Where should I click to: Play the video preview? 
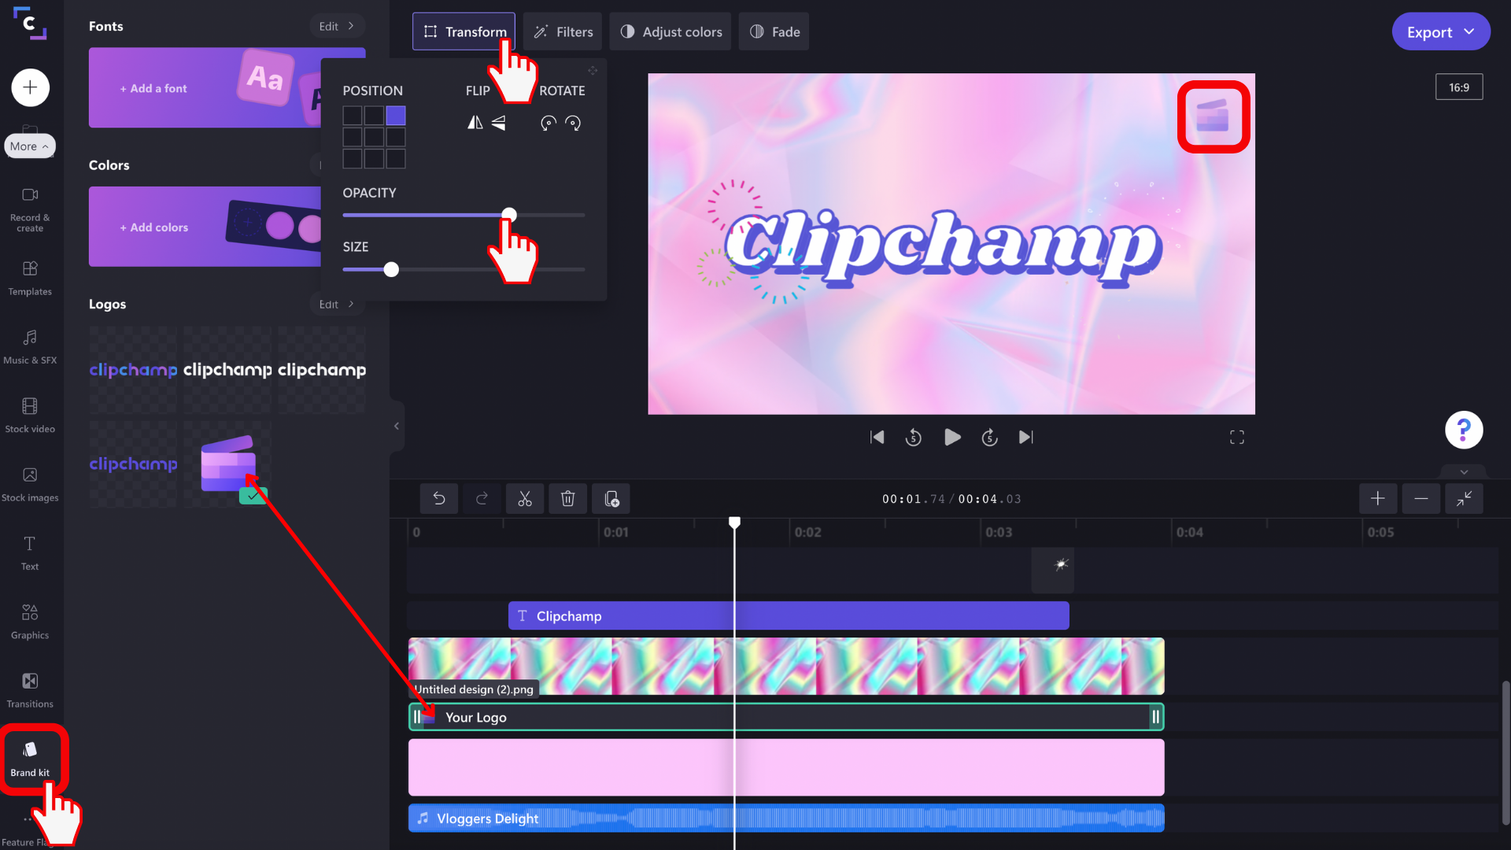click(952, 437)
